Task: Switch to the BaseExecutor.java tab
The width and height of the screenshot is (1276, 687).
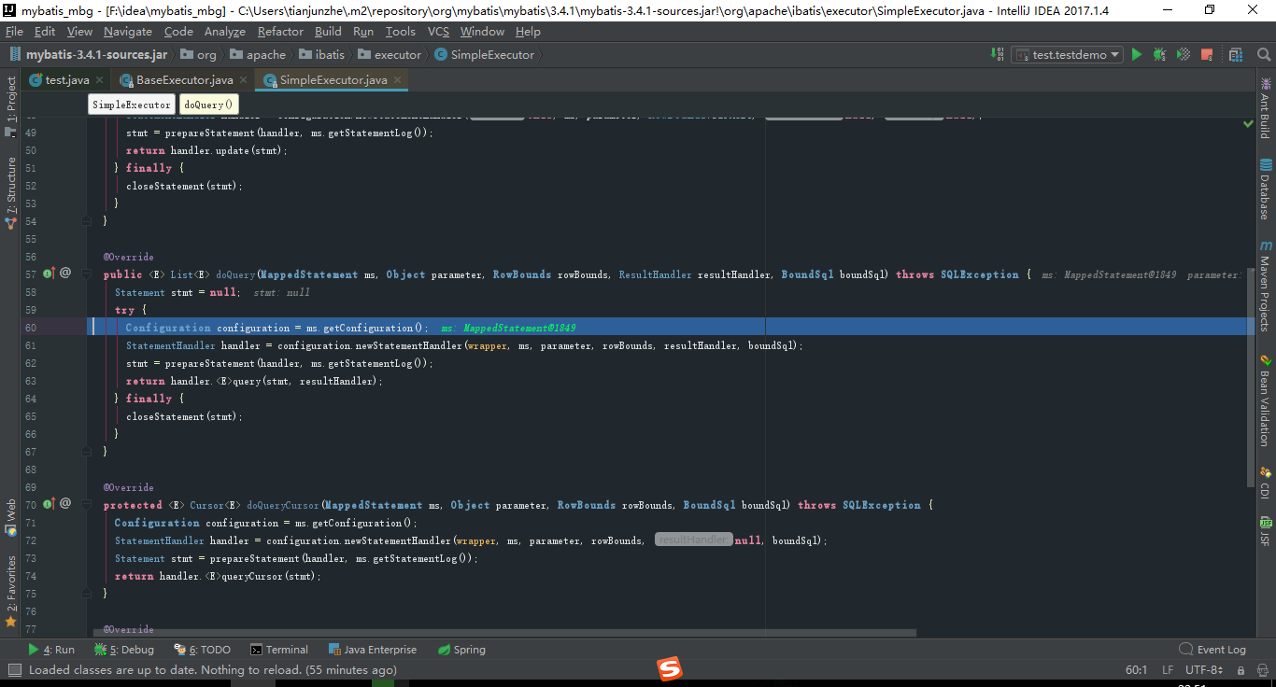Action: click(x=183, y=80)
